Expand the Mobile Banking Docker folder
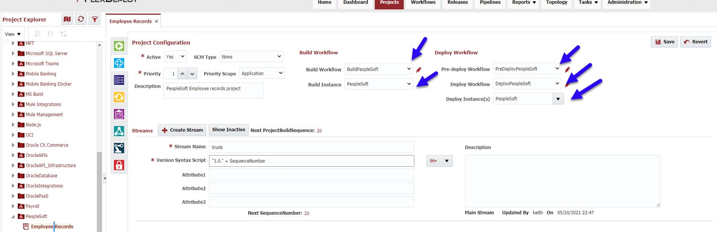The height and width of the screenshot is (232, 717). pos(13,84)
